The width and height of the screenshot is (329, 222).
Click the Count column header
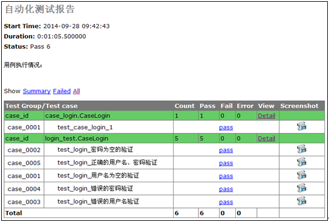(x=184, y=106)
